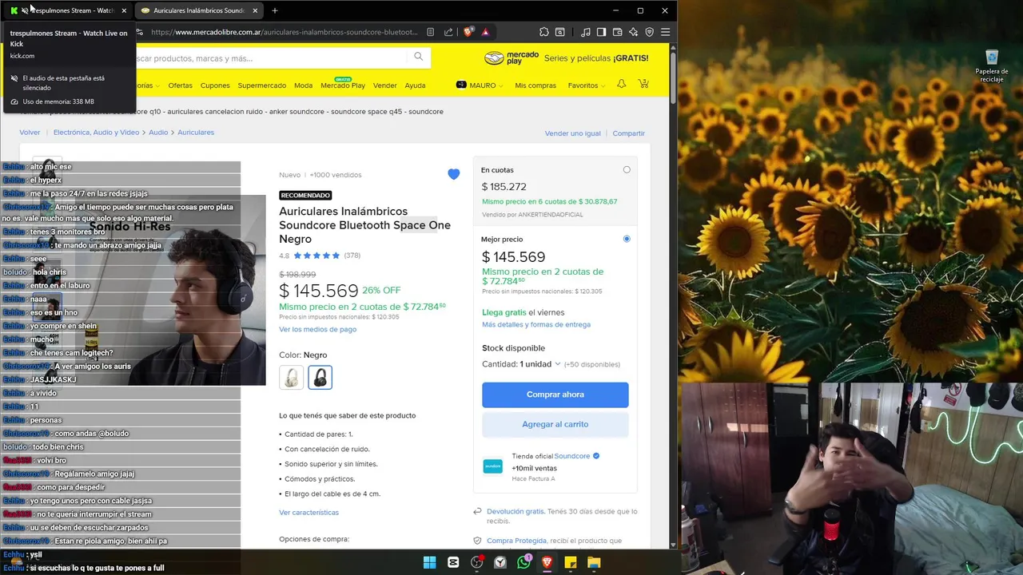Image resolution: width=1023 pixels, height=575 pixels.
Task: Open the Cupones menu item
Action: pos(215,85)
